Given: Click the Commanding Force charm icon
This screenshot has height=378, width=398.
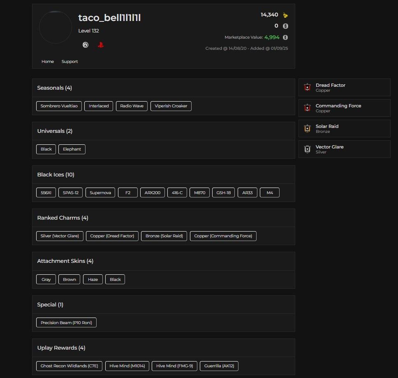Looking at the screenshot, I should (x=308, y=108).
